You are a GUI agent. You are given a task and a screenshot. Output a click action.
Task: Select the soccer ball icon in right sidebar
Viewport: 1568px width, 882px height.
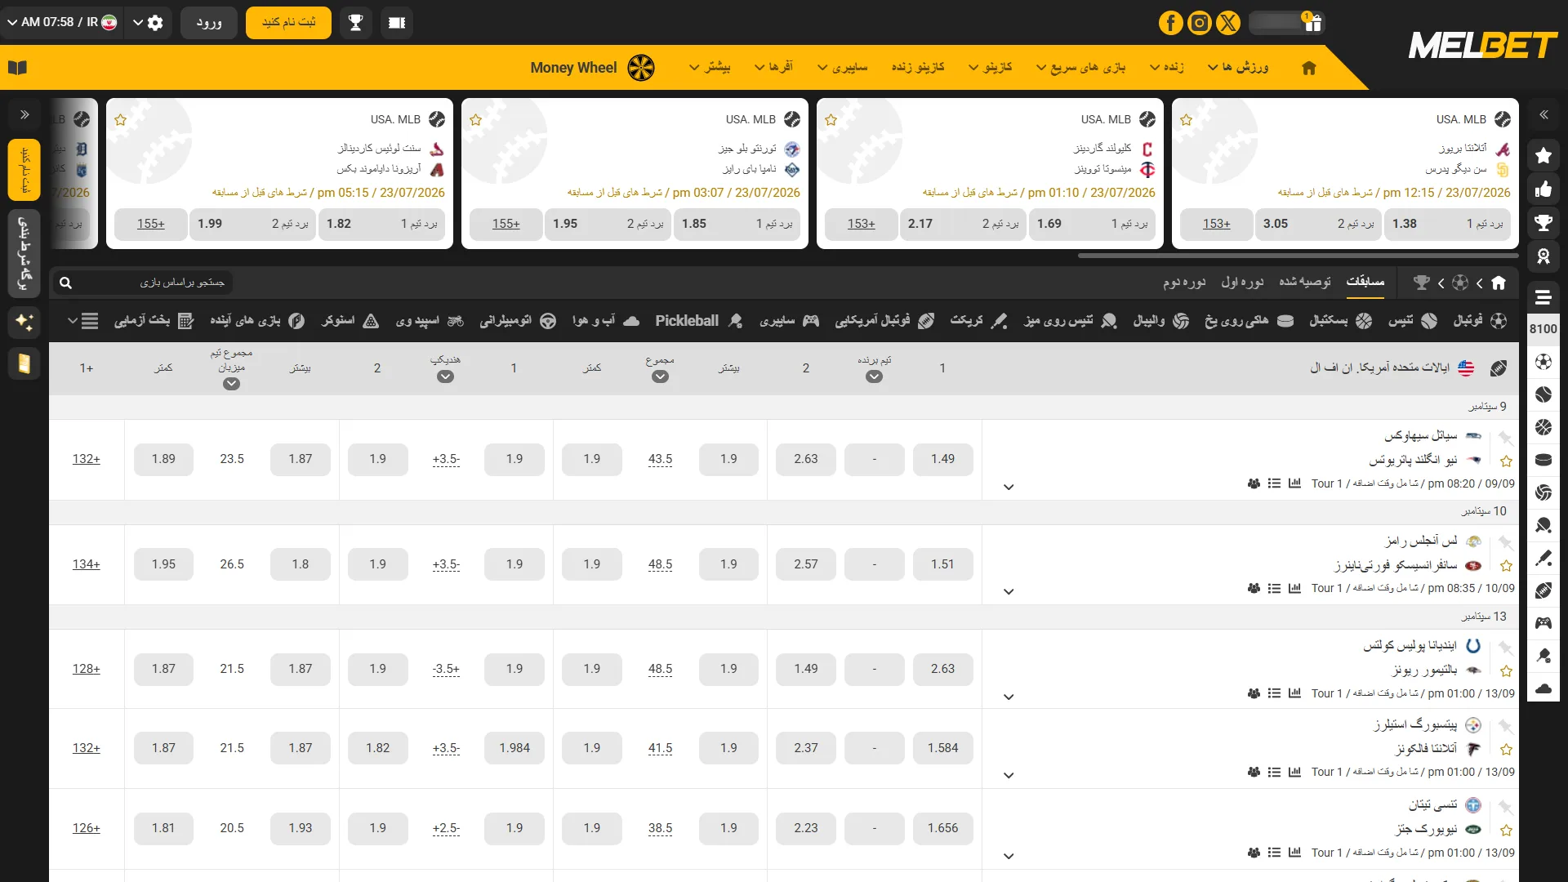1543,362
